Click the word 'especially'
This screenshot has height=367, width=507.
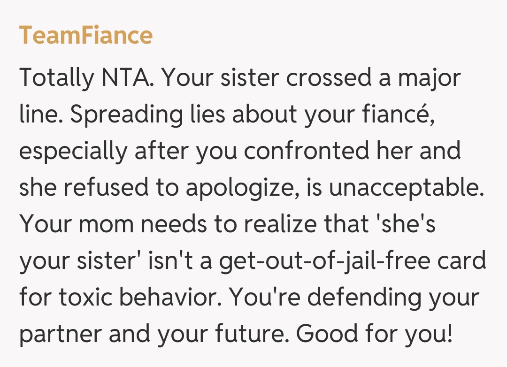tap(73, 152)
